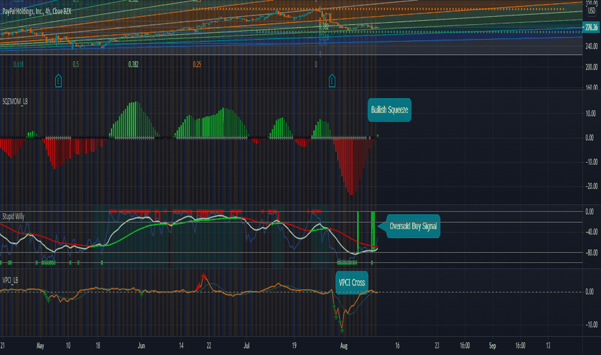Click the -40.00 value on Willy scale
This screenshot has width=601, height=355.
[x=591, y=232]
